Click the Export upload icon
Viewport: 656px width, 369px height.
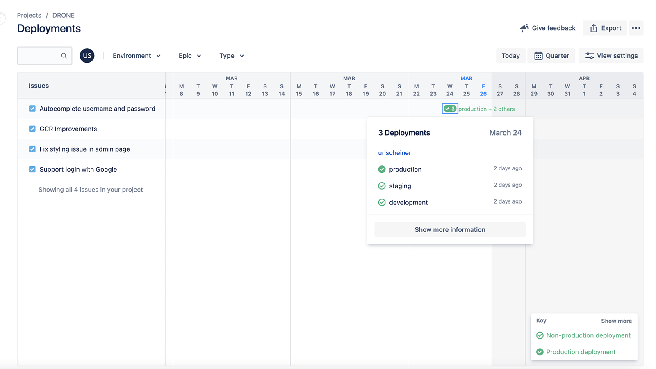pos(594,28)
